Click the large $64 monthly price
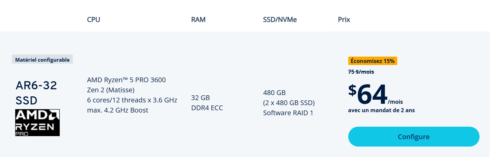 pyautogui.click(x=368, y=94)
